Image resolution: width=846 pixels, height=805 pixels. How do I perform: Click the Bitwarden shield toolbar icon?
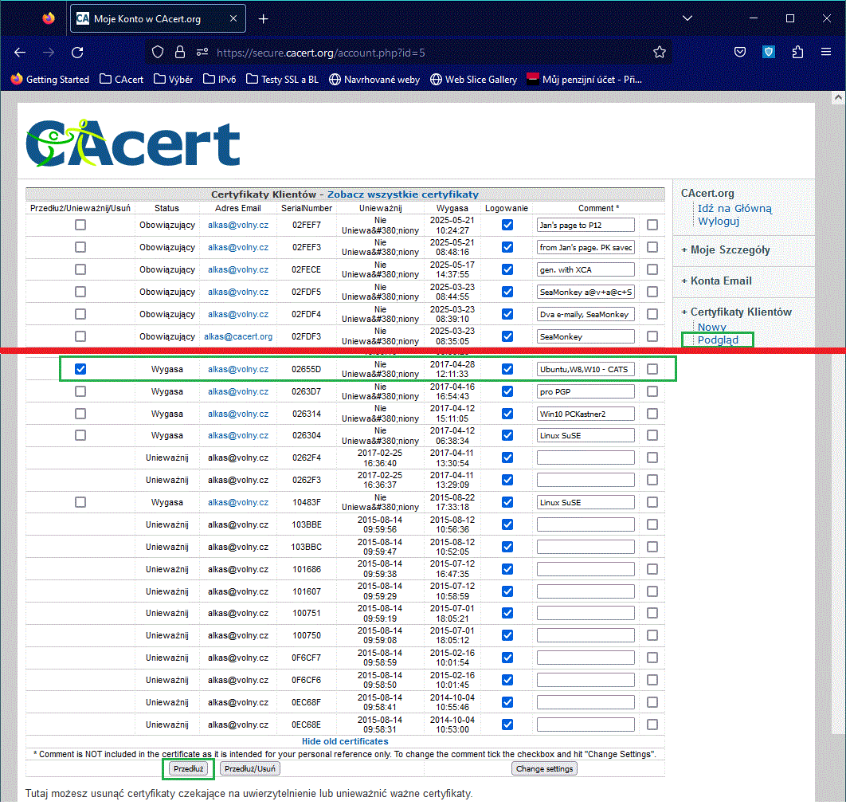point(769,53)
